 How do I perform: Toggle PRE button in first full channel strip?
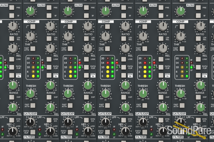coord(49,8)
